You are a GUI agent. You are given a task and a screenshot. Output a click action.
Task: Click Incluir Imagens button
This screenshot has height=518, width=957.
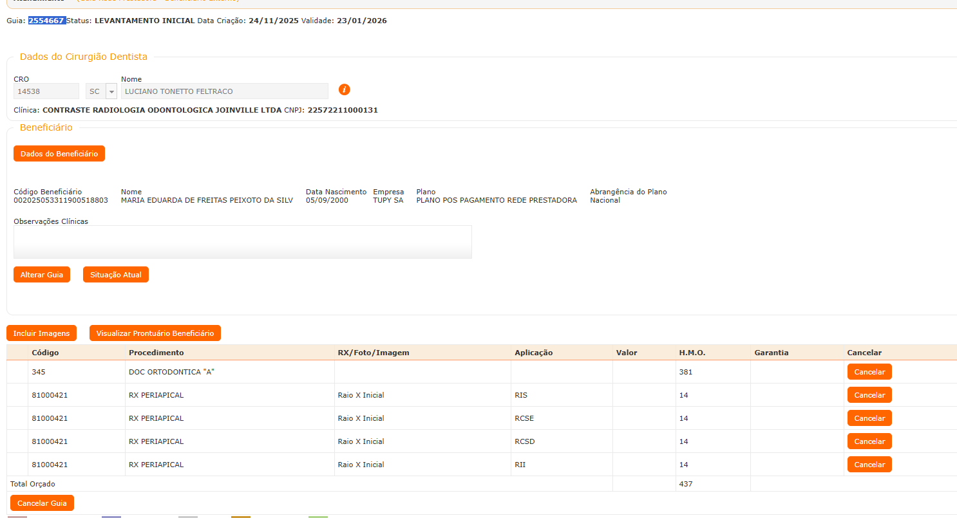click(41, 333)
